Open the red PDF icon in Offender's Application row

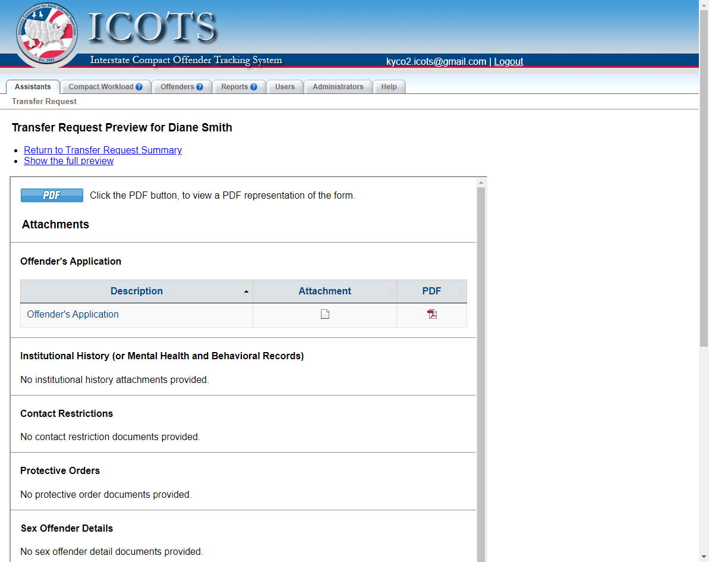point(432,314)
